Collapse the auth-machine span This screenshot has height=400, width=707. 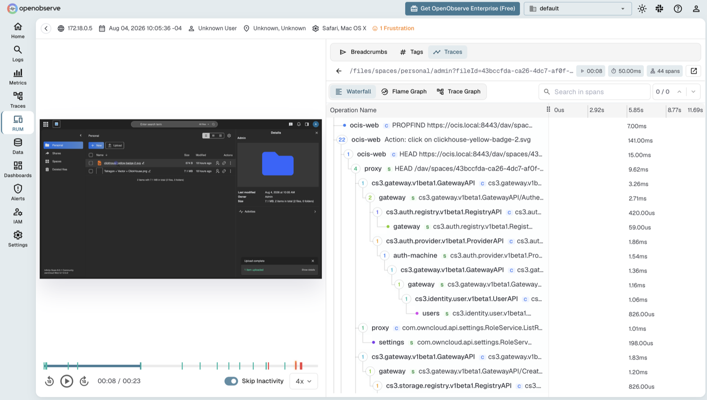coord(384,256)
